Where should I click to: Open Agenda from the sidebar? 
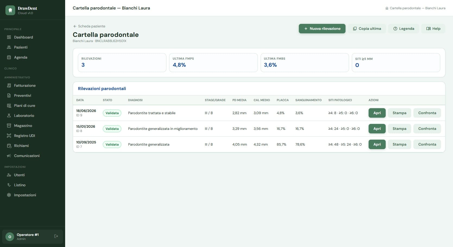point(33,57)
